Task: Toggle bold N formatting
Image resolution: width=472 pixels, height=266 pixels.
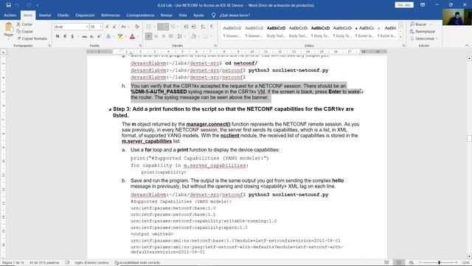Action: [x=58, y=36]
